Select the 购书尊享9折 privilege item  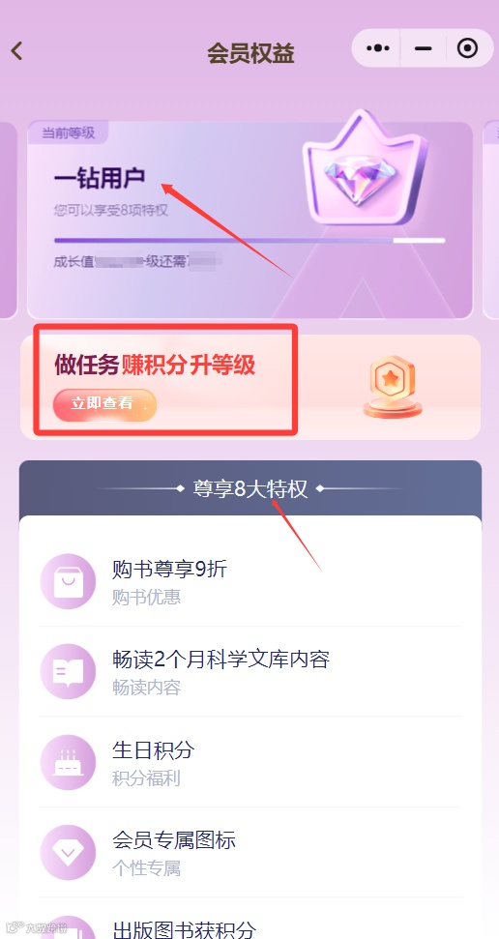(x=250, y=581)
